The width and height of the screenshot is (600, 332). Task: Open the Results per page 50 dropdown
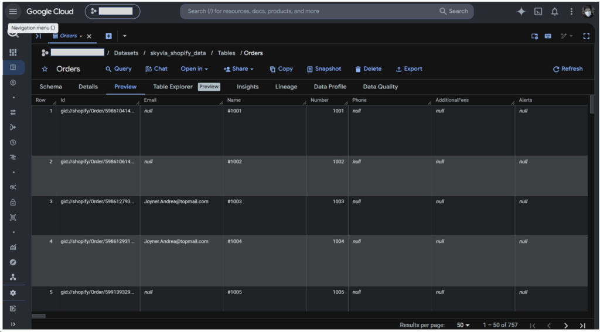(463, 325)
